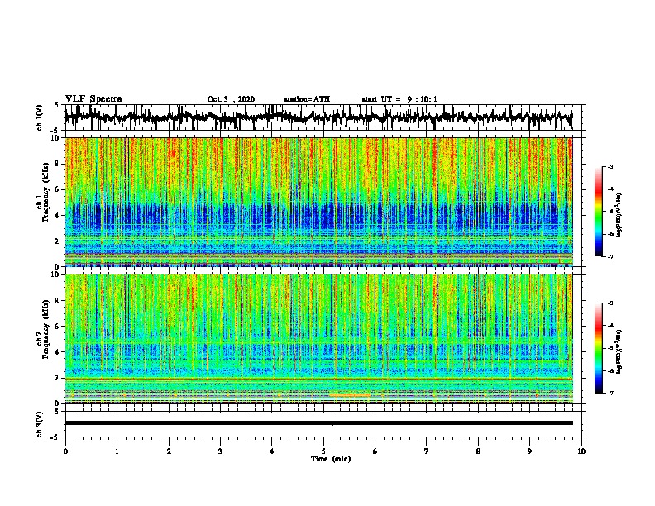Click time axis tick label "9"
Image resolution: width=655 pixels, height=506 pixels.
click(x=529, y=451)
